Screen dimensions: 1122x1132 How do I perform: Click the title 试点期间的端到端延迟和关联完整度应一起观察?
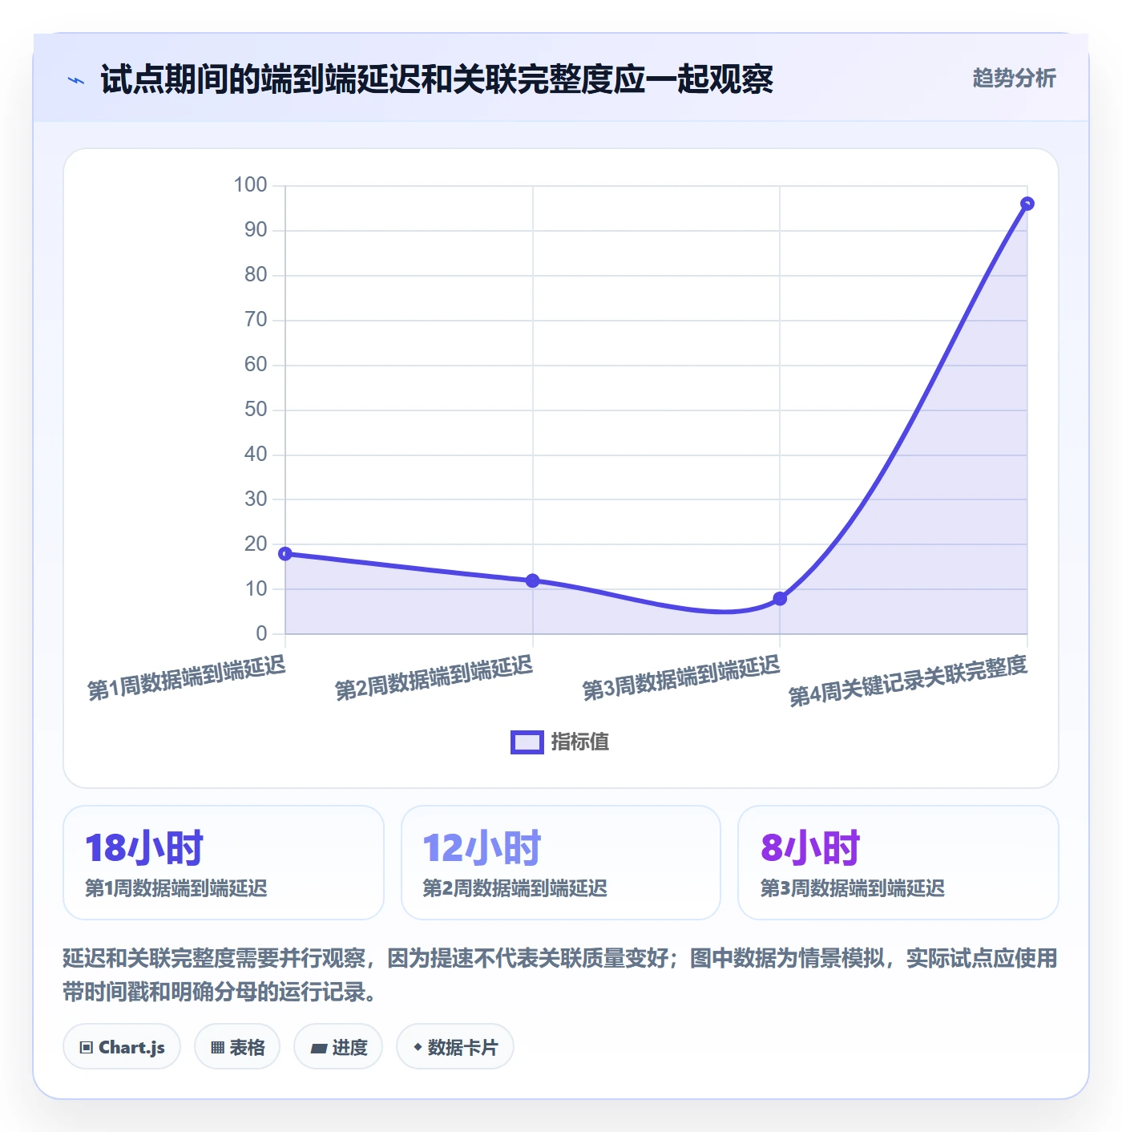pyautogui.click(x=437, y=79)
